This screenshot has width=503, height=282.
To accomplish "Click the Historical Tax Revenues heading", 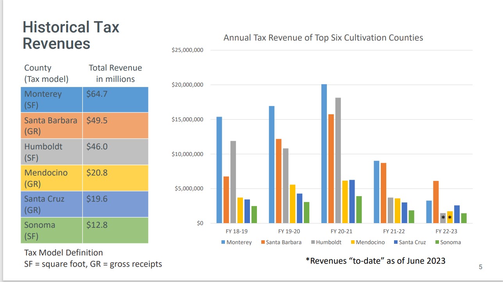I will (x=71, y=35).
